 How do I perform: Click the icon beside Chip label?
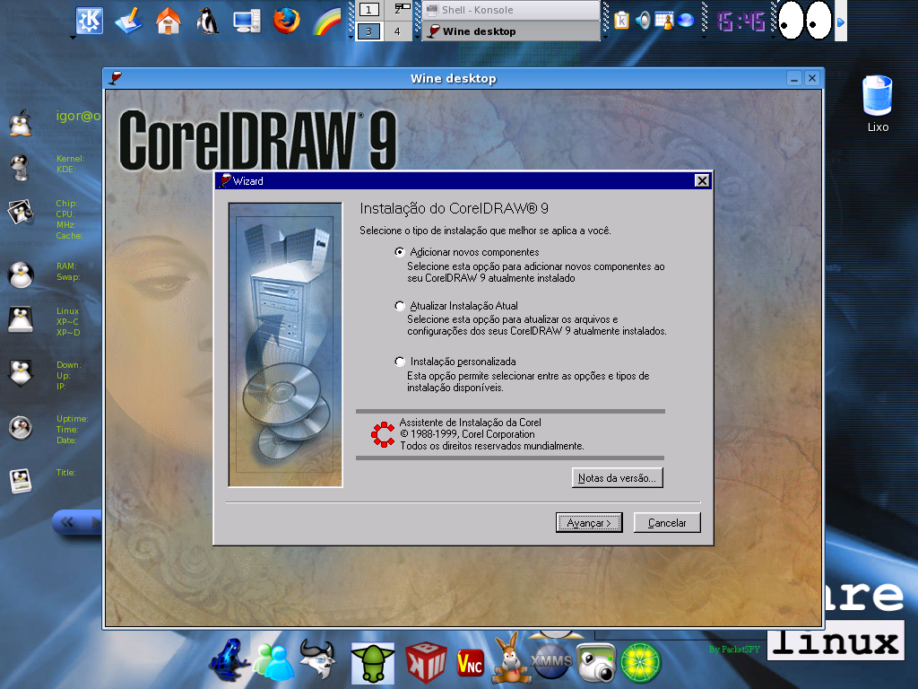[21, 212]
